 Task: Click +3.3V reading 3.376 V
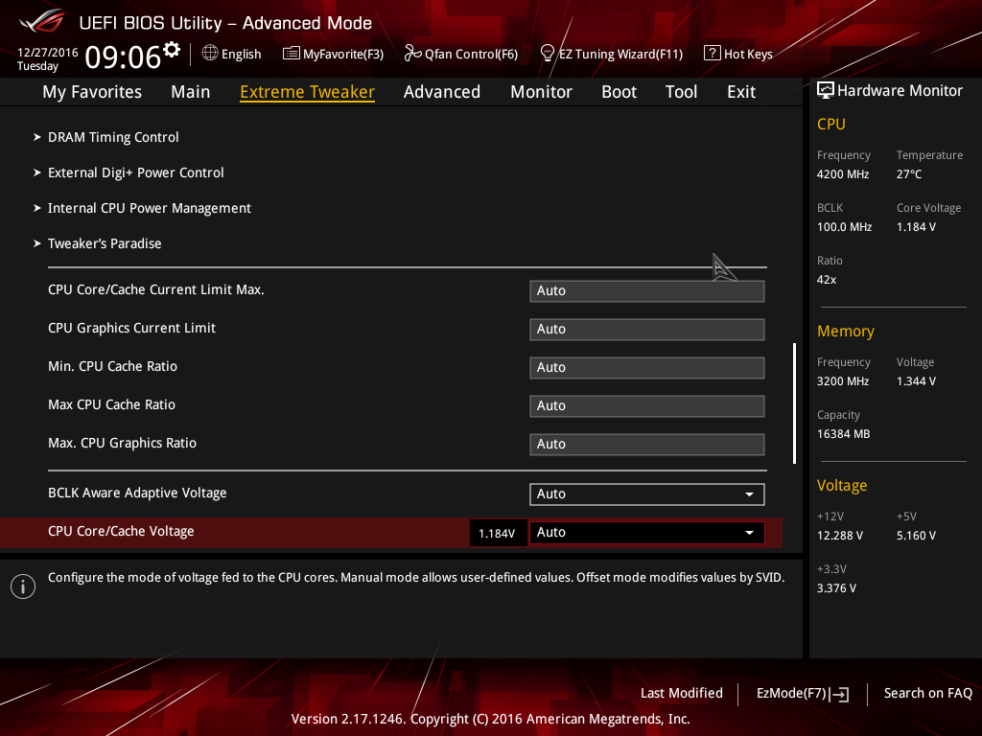click(x=836, y=587)
